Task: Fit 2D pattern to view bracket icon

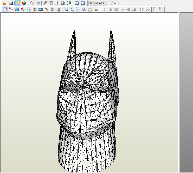Action: 66,9
